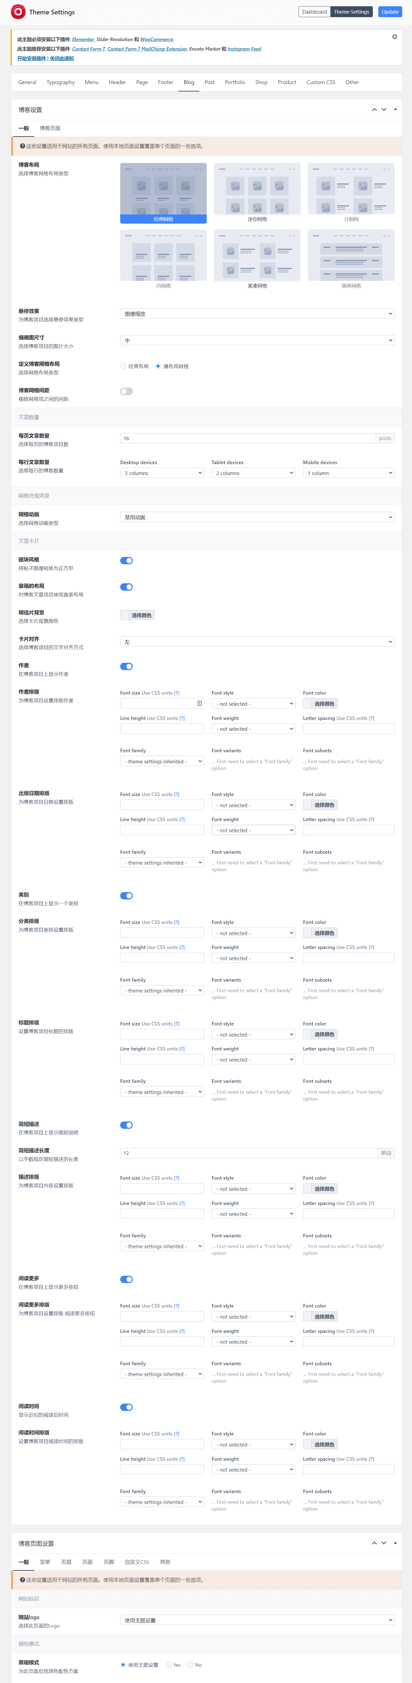Viewport: 412px width, 1683px height.
Task: Collapse the 博客设置 panel with the triangle icon
Action: (x=395, y=109)
